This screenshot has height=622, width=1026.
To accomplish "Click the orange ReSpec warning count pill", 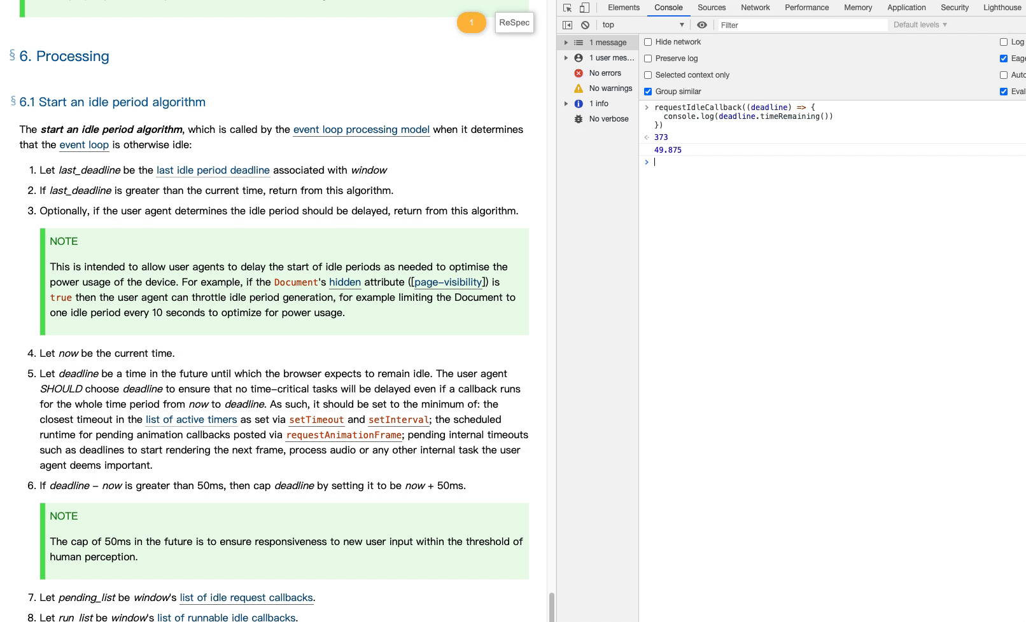I will point(471,23).
